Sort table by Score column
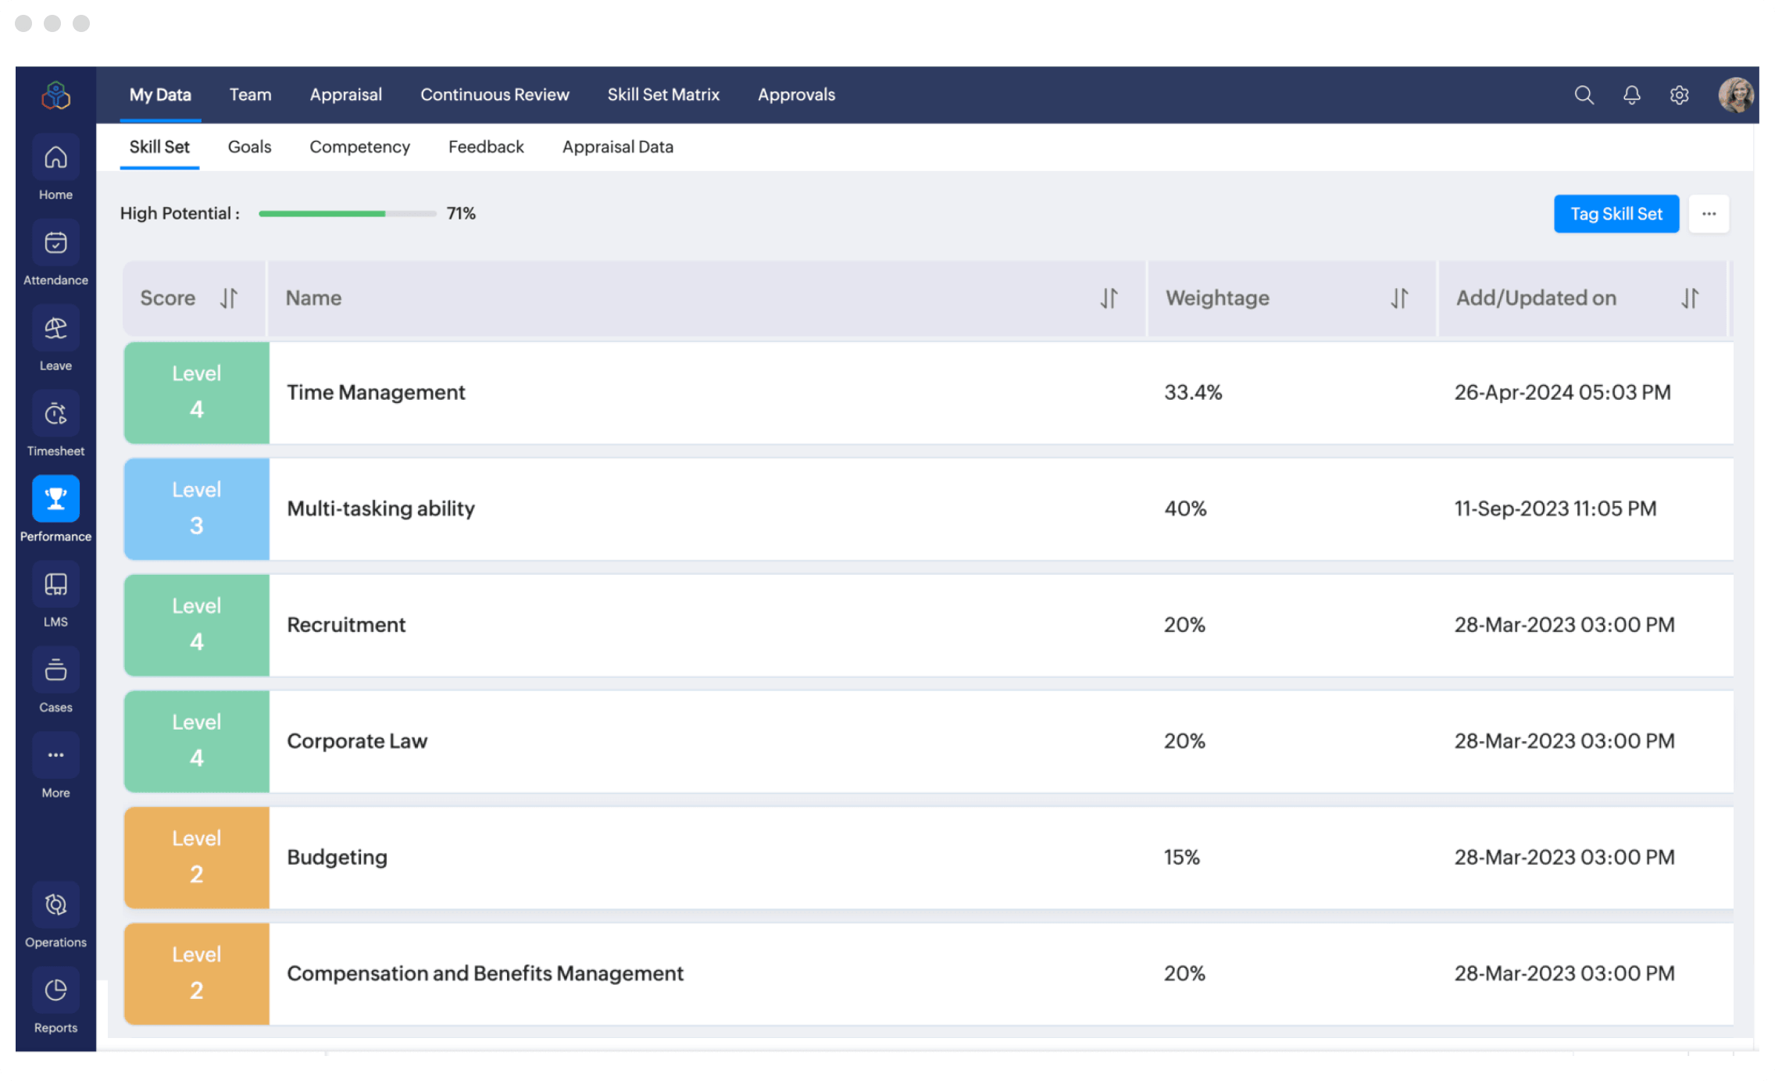The width and height of the screenshot is (1775, 1081). click(228, 298)
